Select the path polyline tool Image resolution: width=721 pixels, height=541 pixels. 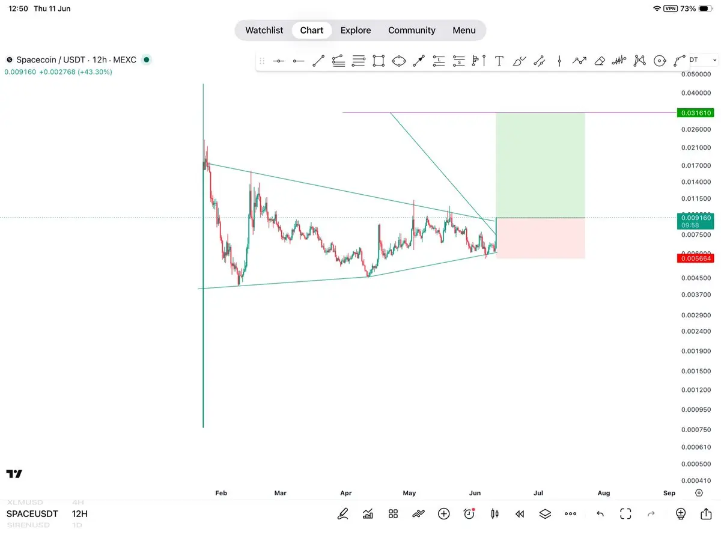point(579,61)
